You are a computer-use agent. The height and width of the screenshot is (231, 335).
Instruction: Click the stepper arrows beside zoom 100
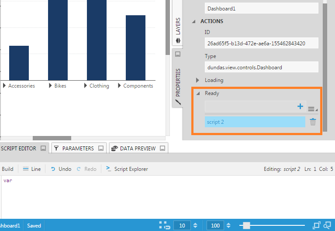tap(228, 225)
